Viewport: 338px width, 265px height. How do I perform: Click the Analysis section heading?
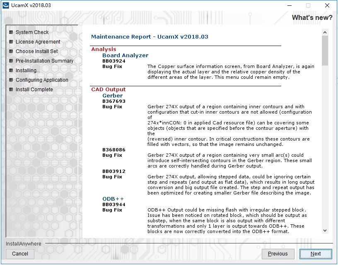coord(104,49)
